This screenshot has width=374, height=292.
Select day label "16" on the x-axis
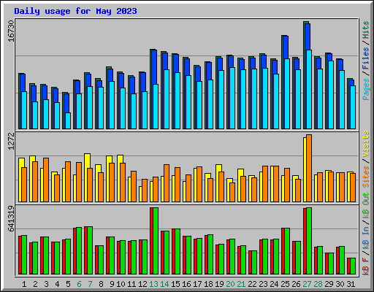point(186,284)
